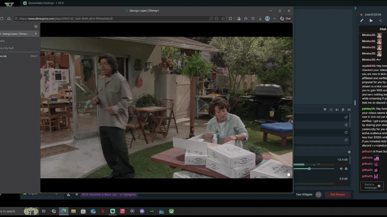View site information lock icon
Viewport: 387px width, 217px height.
tap(16, 18)
